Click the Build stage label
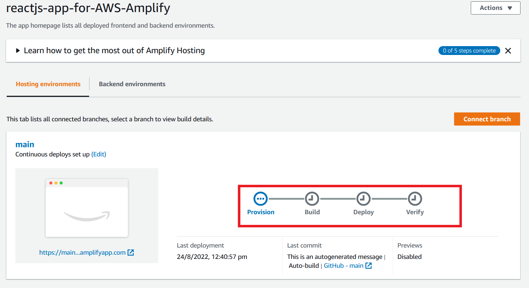The image size is (529, 288). point(312,212)
